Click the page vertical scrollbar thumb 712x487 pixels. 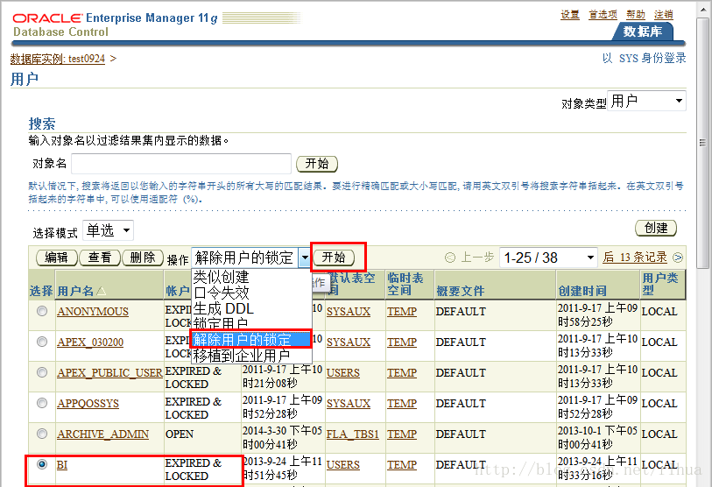coord(702,143)
